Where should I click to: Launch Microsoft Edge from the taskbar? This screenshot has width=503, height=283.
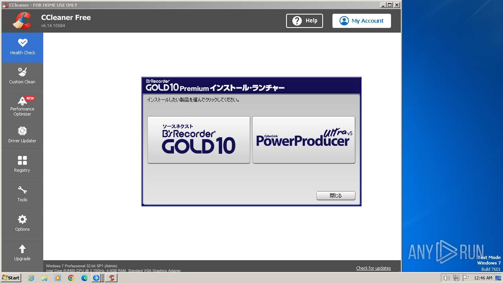(x=84, y=278)
